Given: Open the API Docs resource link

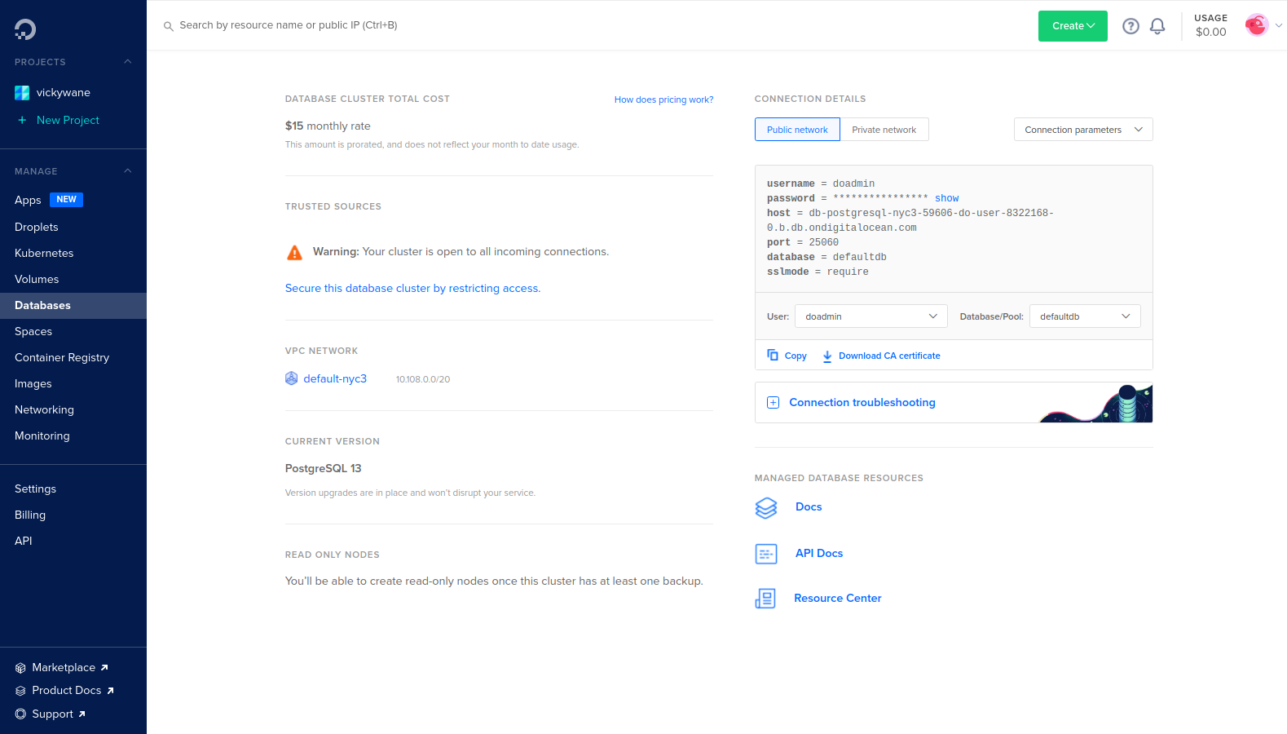Looking at the screenshot, I should tap(819, 554).
